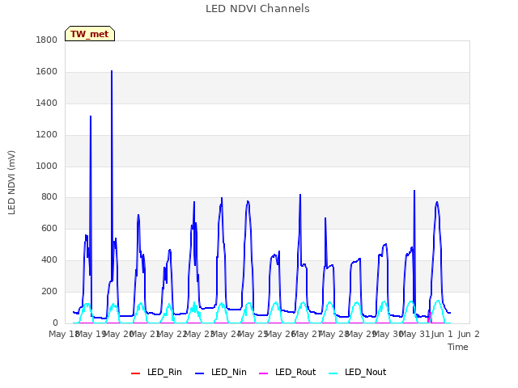Image resolution: width=518 pixels, height=388 pixels.
Task: Toggle the LED_Nin legend entry
Action: (x=221, y=373)
